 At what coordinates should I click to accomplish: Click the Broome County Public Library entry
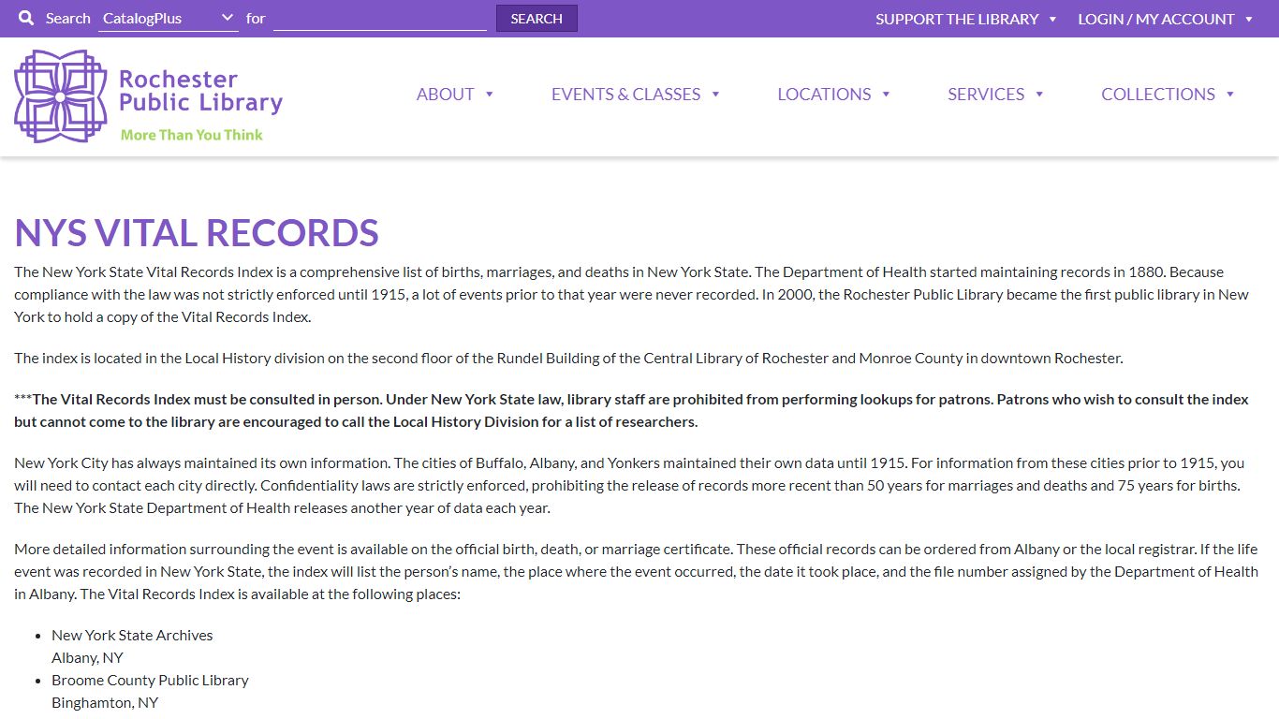(x=150, y=680)
